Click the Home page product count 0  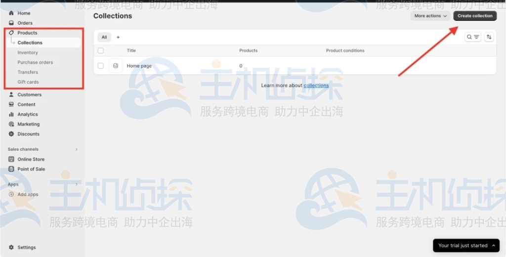point(241,66)
